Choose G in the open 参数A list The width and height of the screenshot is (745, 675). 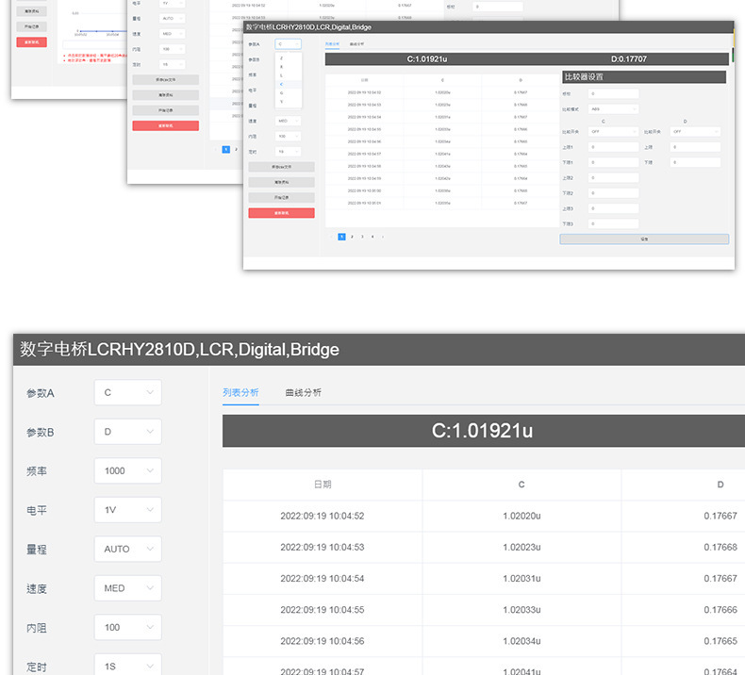289,93
